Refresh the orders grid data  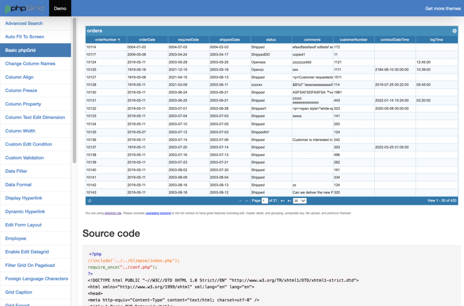(89, 199)
